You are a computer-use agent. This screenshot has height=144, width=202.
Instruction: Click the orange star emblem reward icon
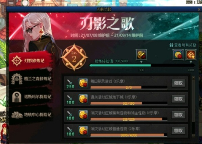[x=191, y=55]
